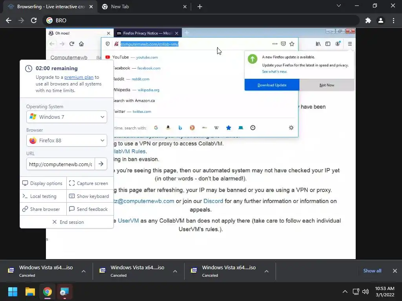The height and width of the screenshot is (301, 402).
Task: Expand the Operating System Windows 7 dropdown
Action: coord(67,117)
